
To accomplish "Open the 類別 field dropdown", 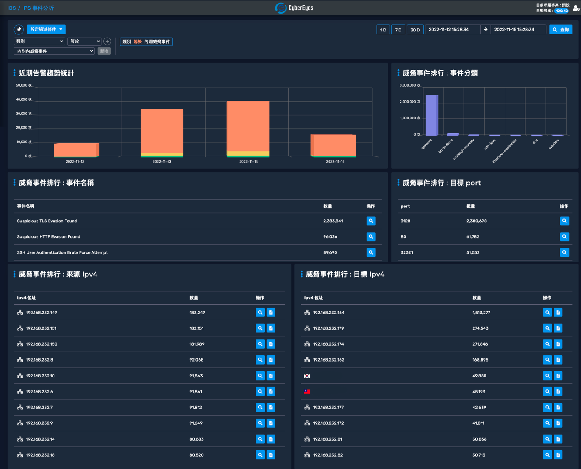I will point(39,42).
